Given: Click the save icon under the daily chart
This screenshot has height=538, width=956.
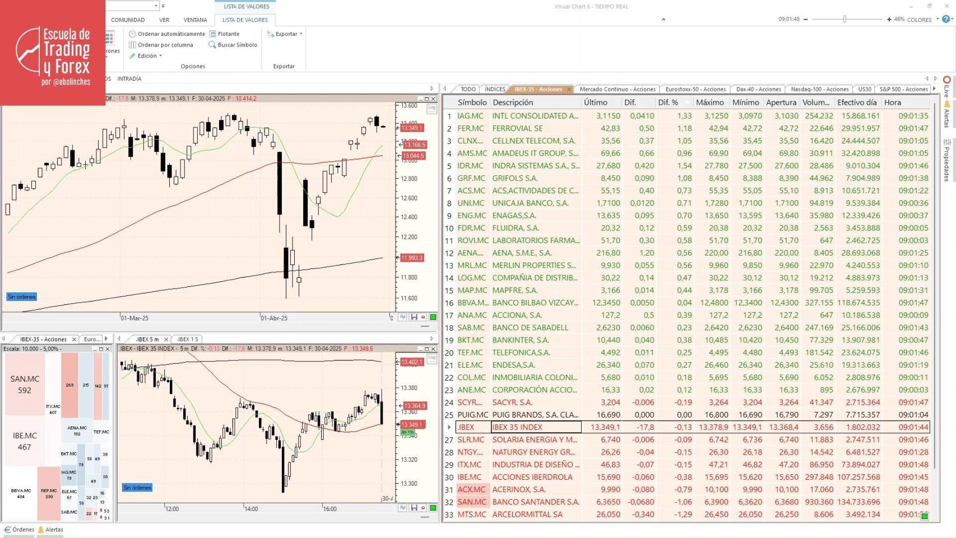Looking at the screenshot, I should coord(414,317).
